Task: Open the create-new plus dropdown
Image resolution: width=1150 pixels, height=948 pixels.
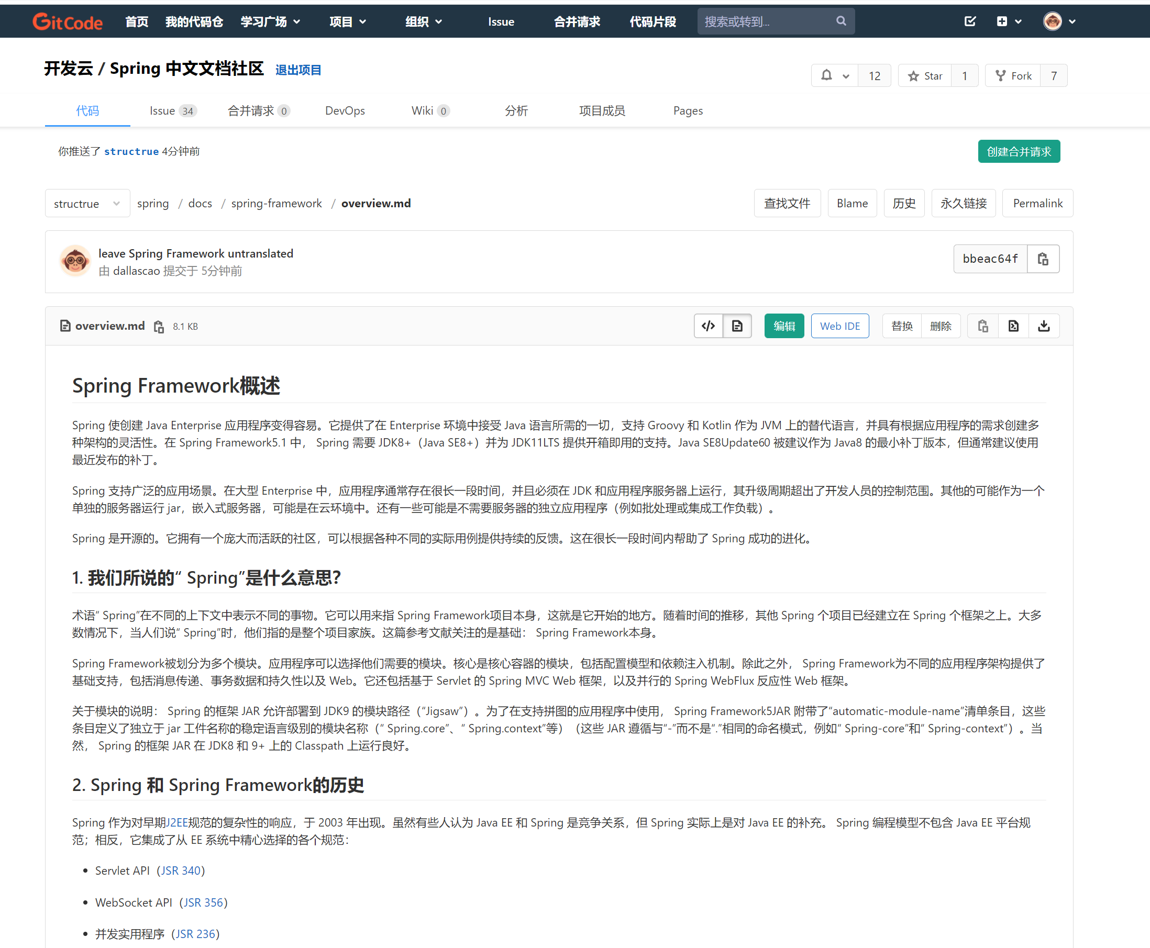Action: tap(1009, 21)
